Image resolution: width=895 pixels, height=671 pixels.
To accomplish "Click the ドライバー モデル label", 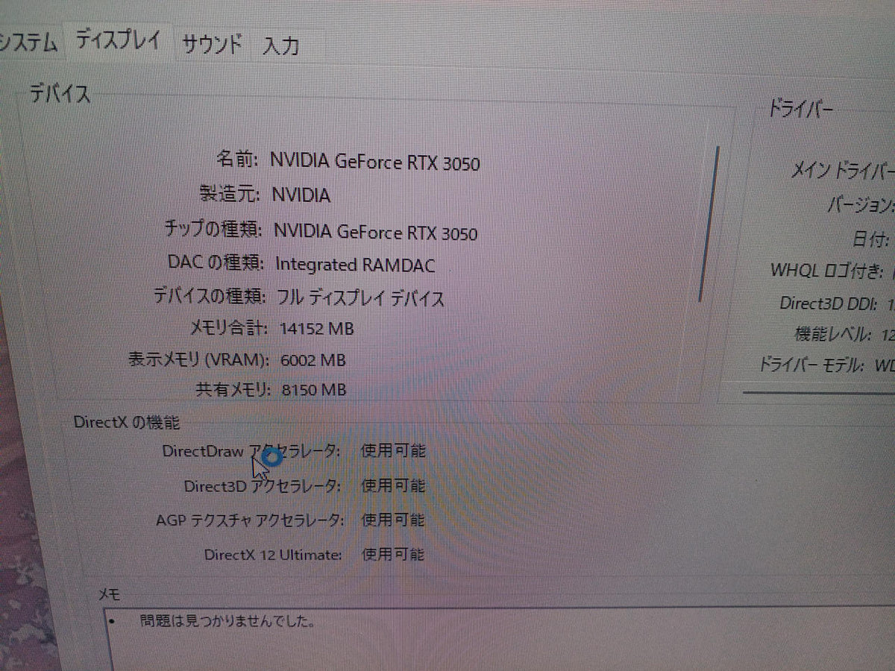I will 811,365.
